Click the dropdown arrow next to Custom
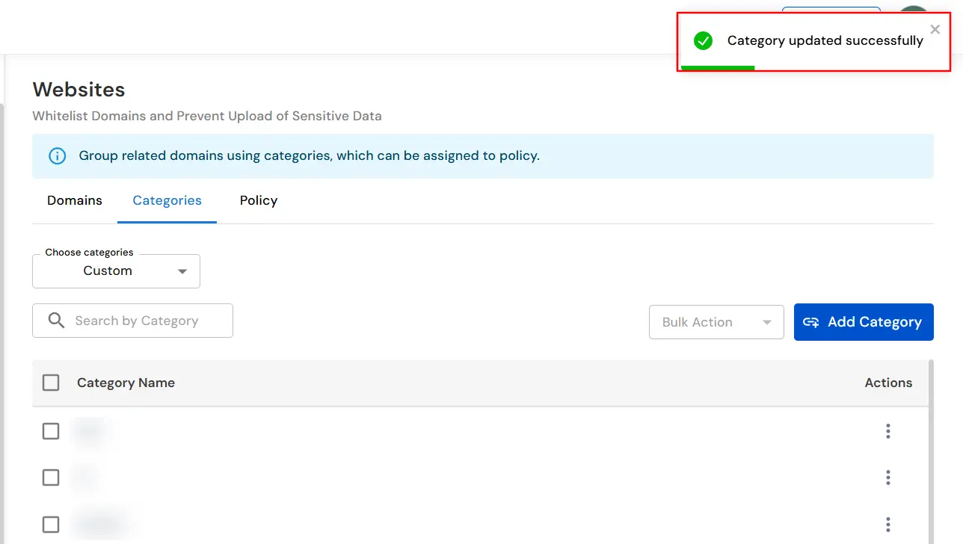963x544 pixels. coord(181,271)
